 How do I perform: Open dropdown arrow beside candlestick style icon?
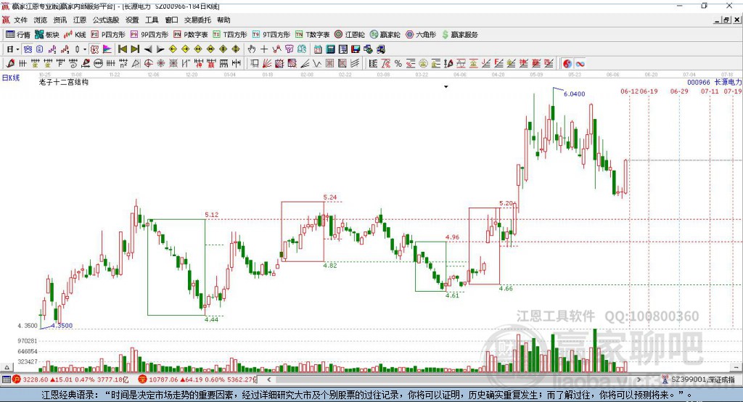pos(85,49)
